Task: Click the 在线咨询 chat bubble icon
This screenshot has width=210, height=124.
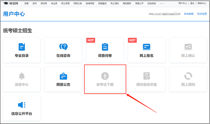Action: point(63,47)
